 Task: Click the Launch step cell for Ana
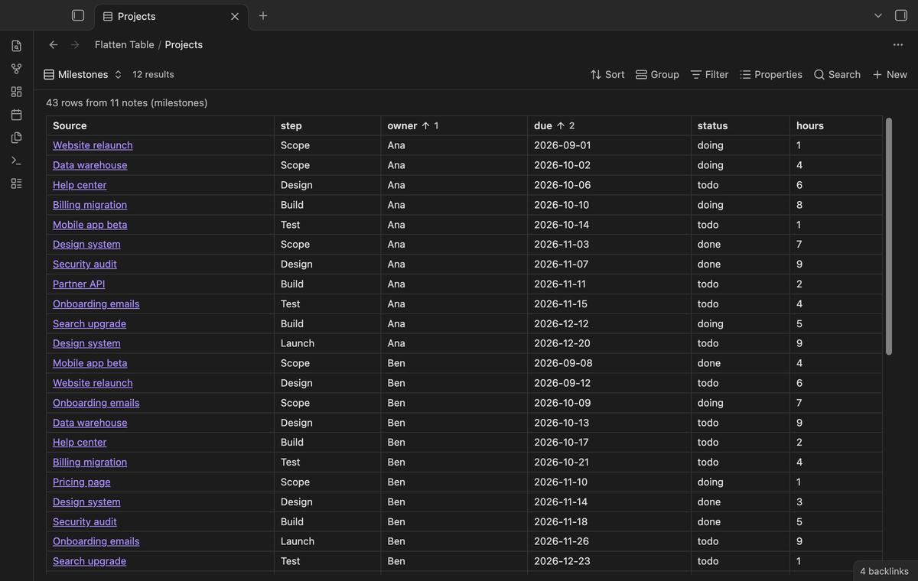pyautogui.click(x=327, y=343)
